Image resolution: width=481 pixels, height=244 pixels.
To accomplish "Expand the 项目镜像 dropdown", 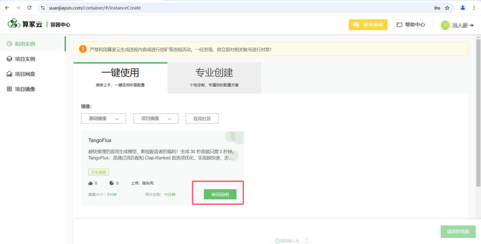I will tap(156, 119).
